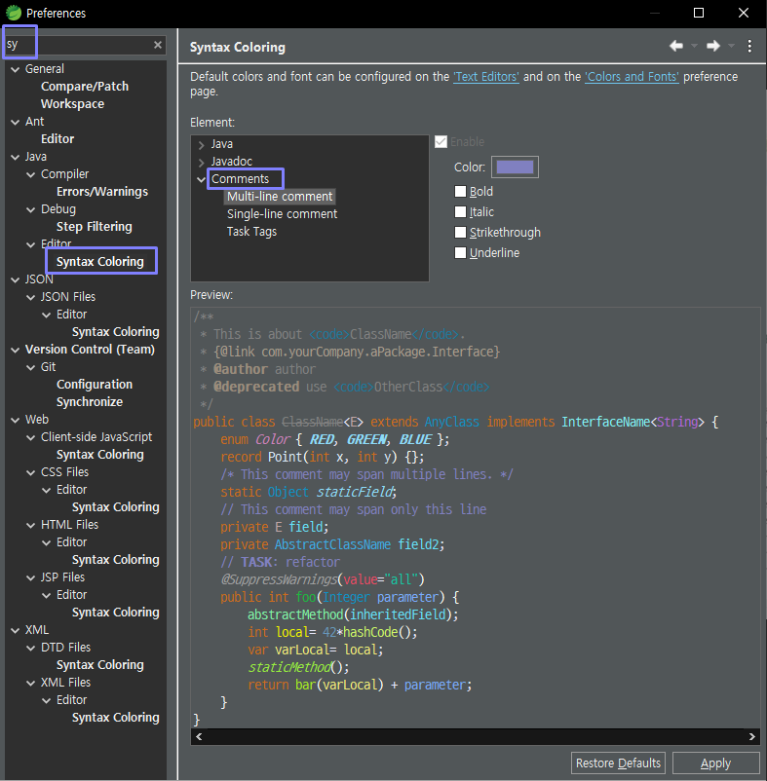
Task: Click the Spring leaf icon in title bar
Action: pos(14,13)
